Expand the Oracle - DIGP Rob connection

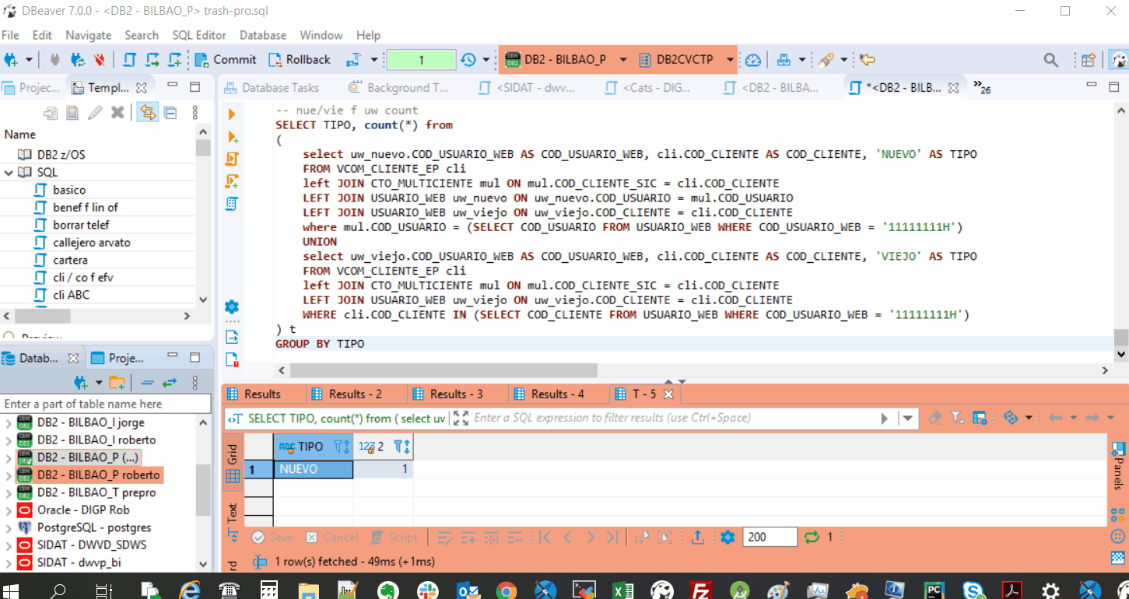9,510
